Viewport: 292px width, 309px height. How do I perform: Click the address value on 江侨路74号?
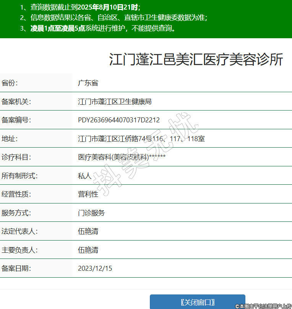coord(141,139)
